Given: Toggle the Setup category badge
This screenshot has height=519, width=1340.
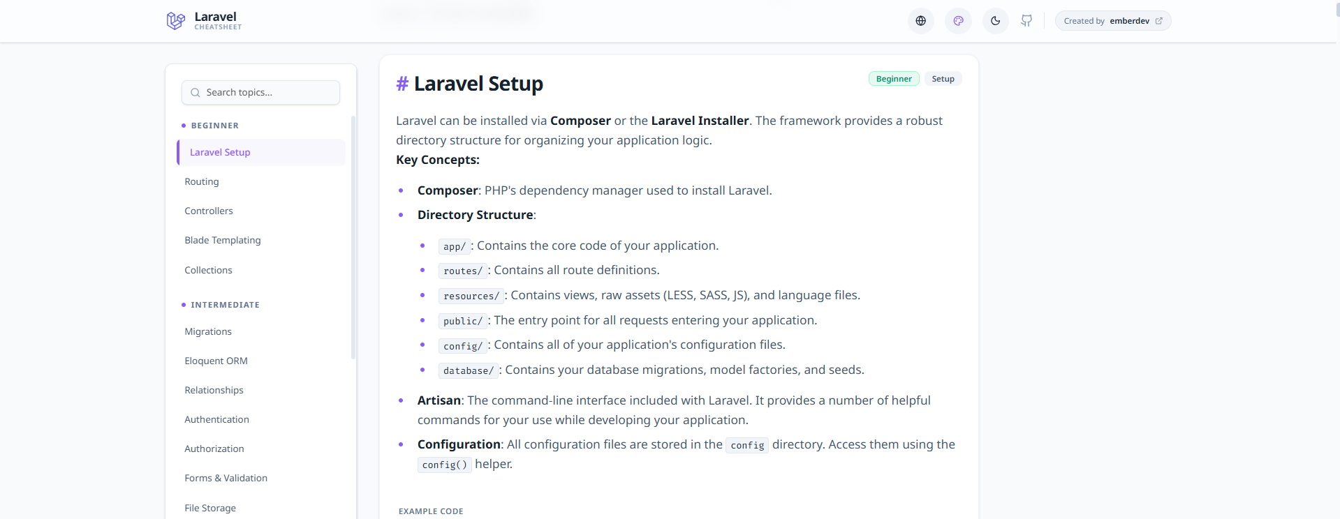Looking at the screenshot, I should pos(943,78).
